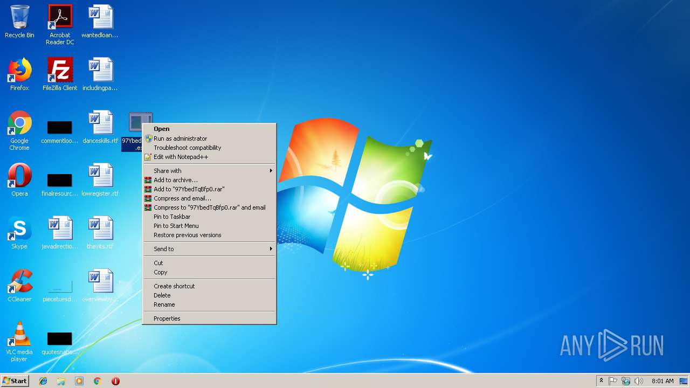Select the CCleaner desktop shortcut
The image size is (690, 388).
point(19,286)
